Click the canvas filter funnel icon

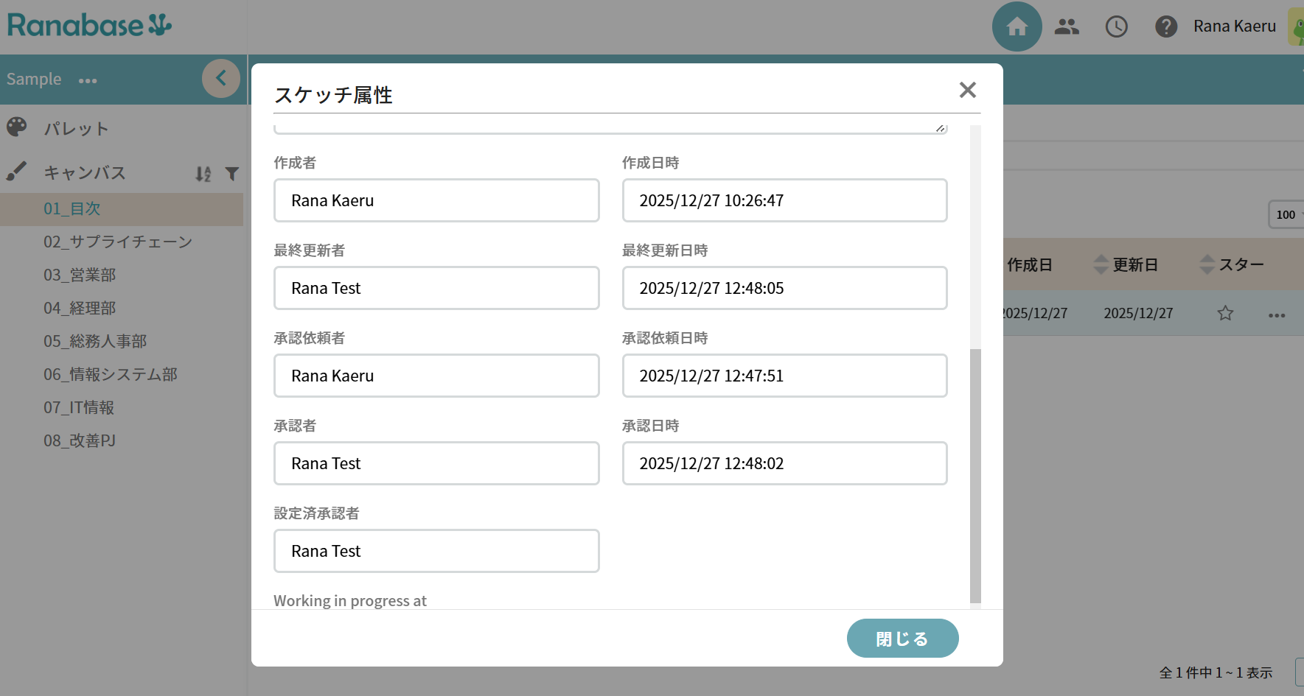click(x=232, y=174)
